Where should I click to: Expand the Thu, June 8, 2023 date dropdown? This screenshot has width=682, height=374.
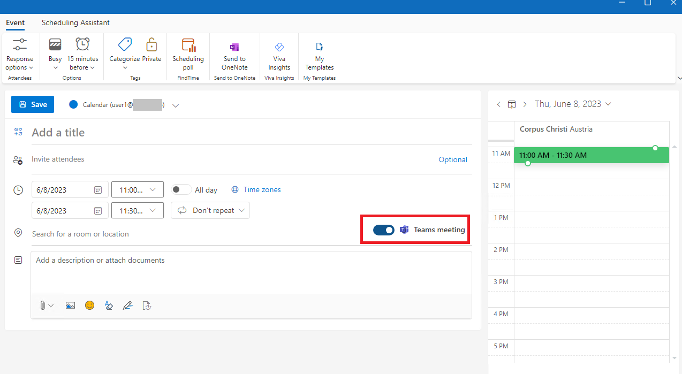[608, 104]
